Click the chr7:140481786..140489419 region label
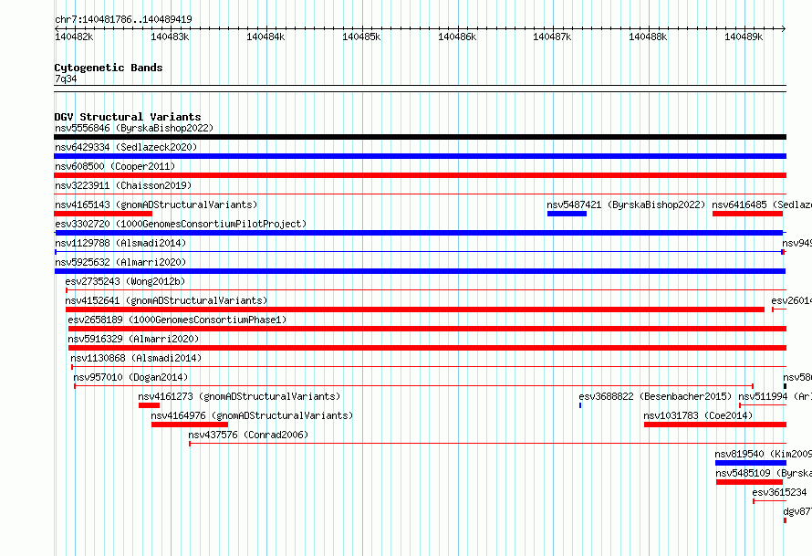Image resolution: width=812 pixels, height=556 pixels. click(x=123, y=19)
